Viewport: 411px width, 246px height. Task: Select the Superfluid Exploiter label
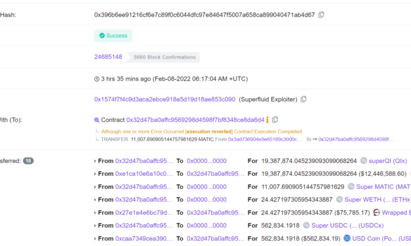point(268,99)
